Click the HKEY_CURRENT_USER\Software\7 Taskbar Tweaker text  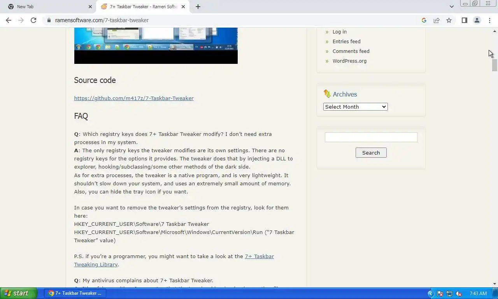[142, 224]
